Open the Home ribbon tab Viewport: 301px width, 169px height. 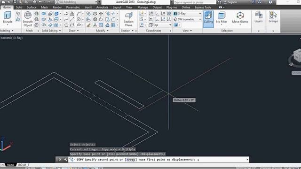[7, 8]
